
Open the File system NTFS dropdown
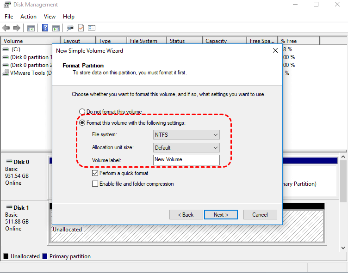(x=186, y=135)
